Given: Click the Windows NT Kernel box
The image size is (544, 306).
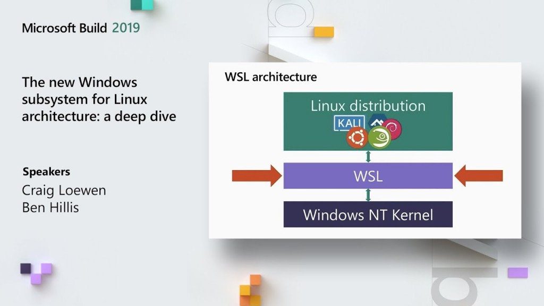Looking at the screenshot, I should click(x=368, y=215).
